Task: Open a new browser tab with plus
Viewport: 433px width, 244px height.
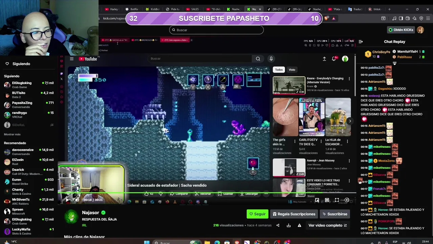Action: 389,9
